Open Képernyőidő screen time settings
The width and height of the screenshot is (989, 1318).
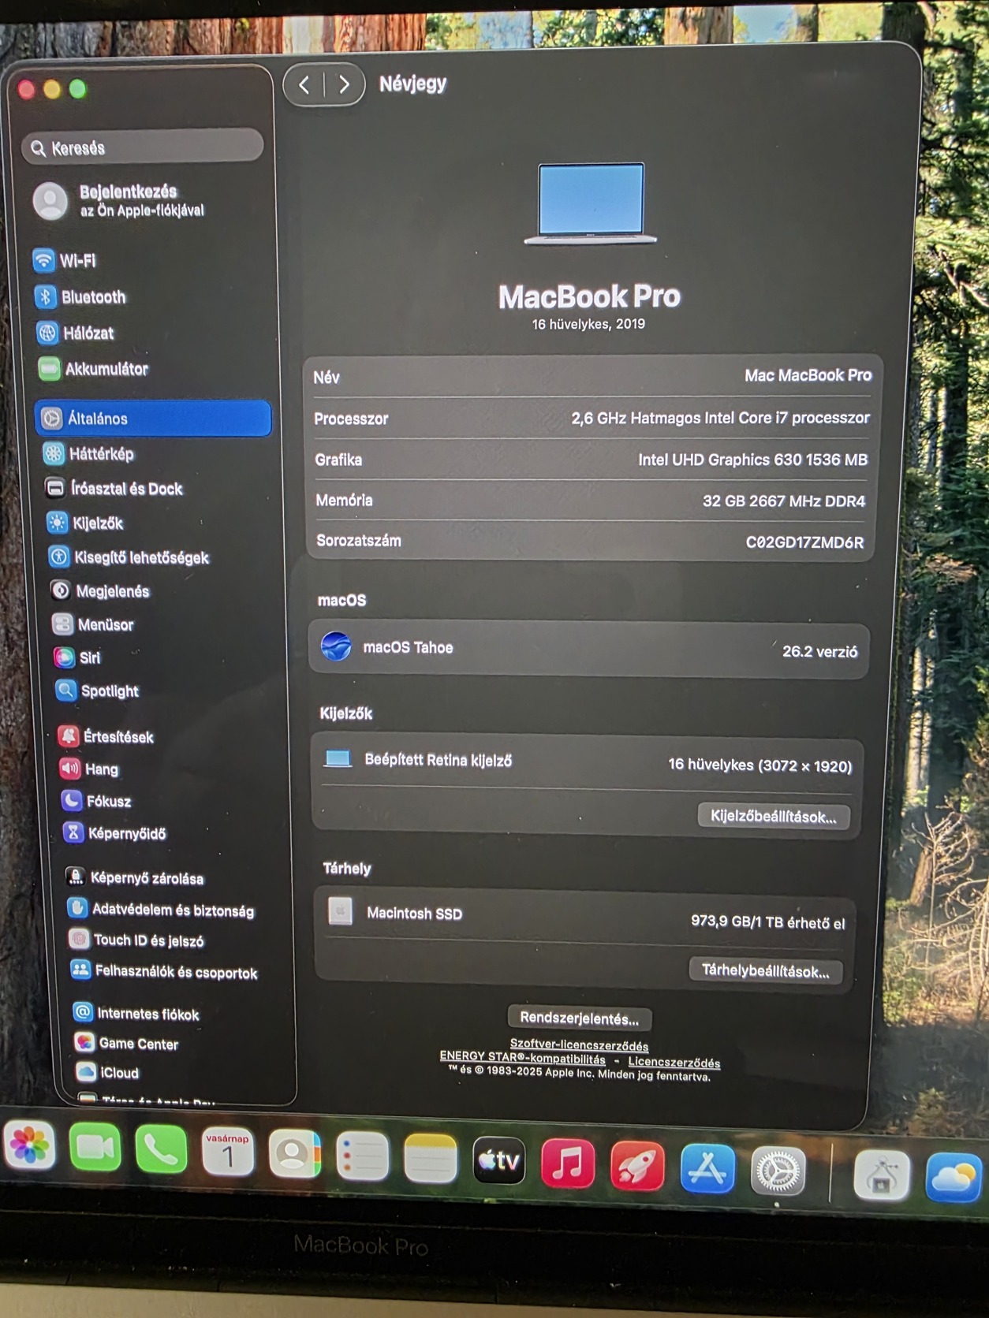click(115, 833)
